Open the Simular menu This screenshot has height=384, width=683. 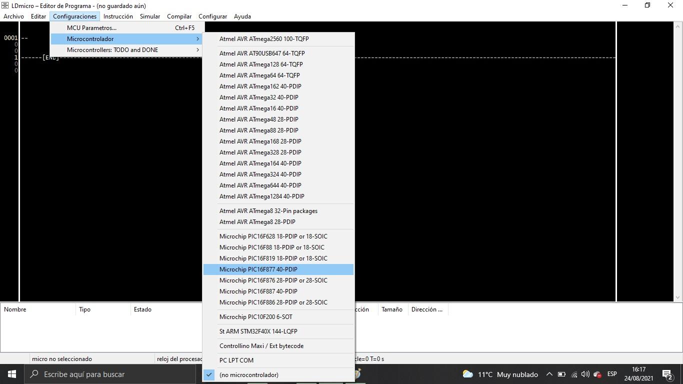pyautogui.click(x=150, y=16)
